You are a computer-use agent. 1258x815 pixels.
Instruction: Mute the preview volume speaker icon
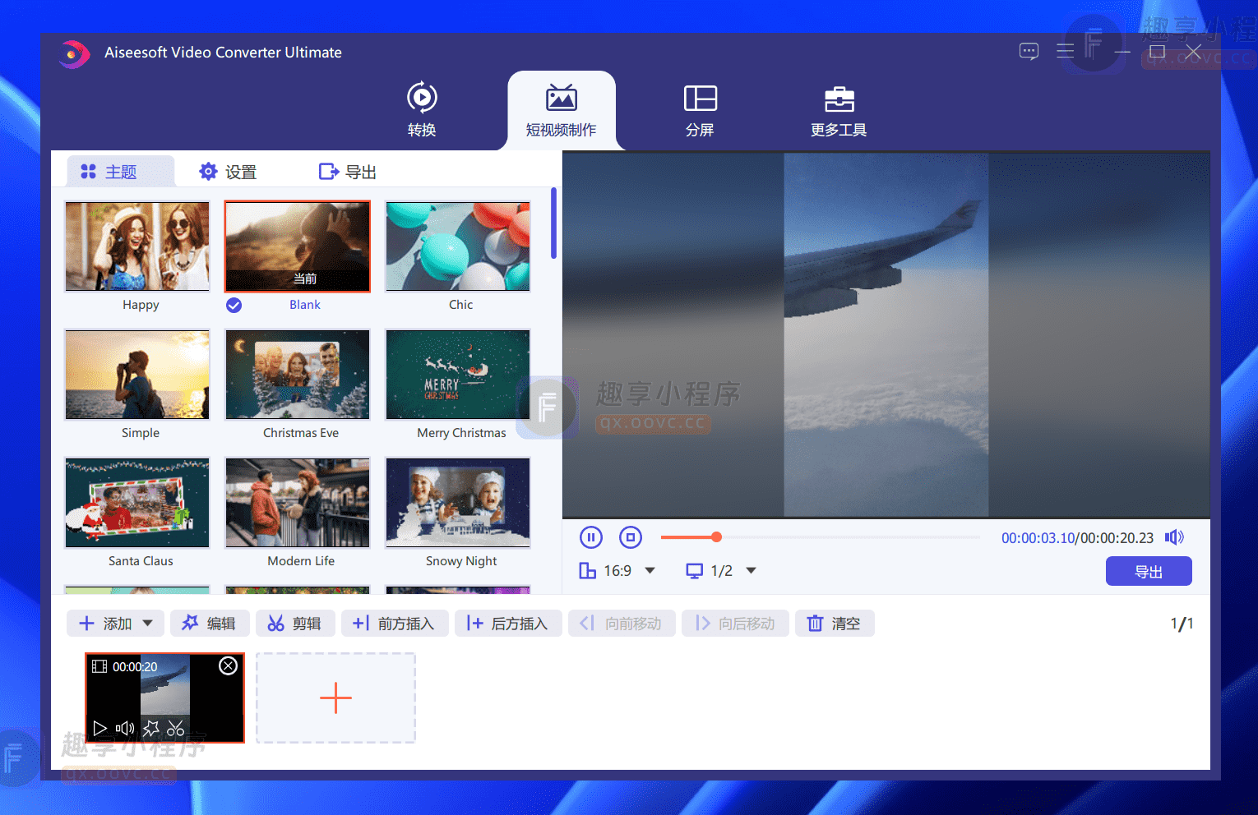point(1174,537)
